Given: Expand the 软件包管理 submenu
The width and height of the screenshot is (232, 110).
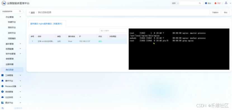Looking at the screenshot, I should 20,54.
